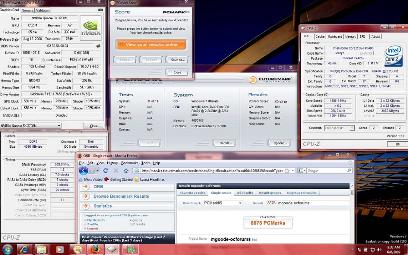Screen dimensions: 408x255
Task: Click View your results online button
Action: coord(151,45)
